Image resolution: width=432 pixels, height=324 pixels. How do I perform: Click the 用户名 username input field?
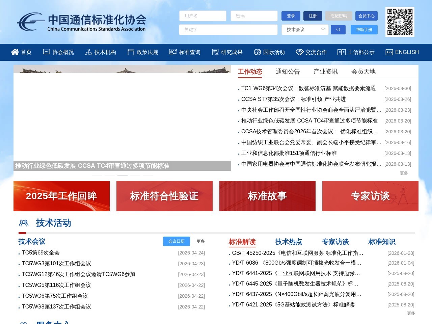point(202,16)
